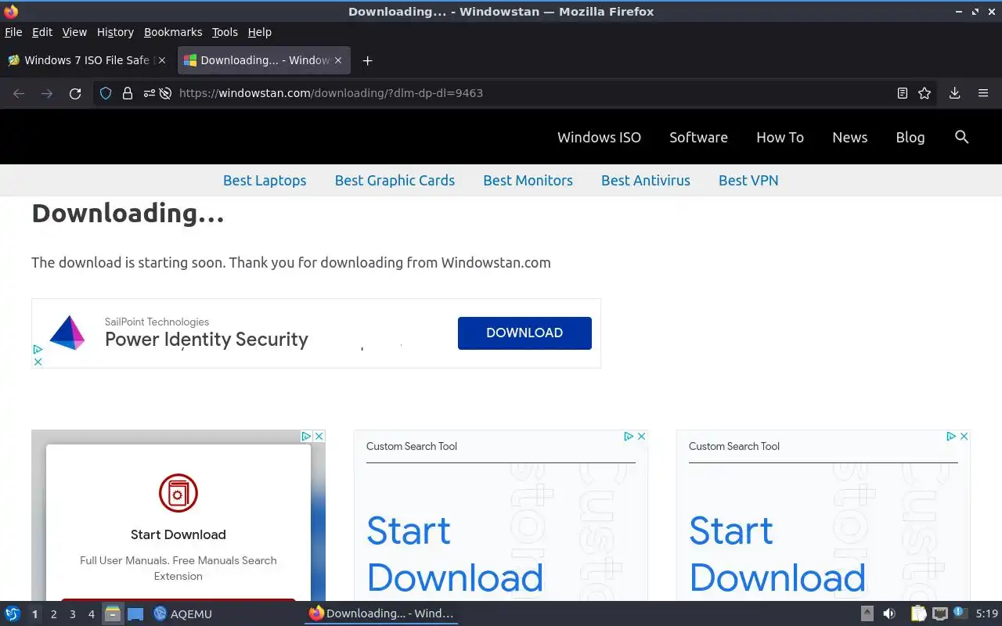Image resolution: width=1002 pixels, height=626 pixels.
Task: Open Blog in site navigation
Action: [910, 137]
